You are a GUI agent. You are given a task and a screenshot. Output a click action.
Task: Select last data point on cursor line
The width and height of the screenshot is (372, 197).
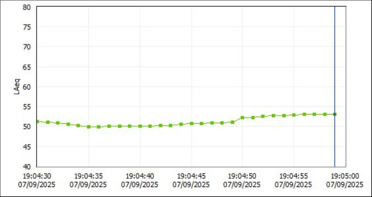(335, 114)
